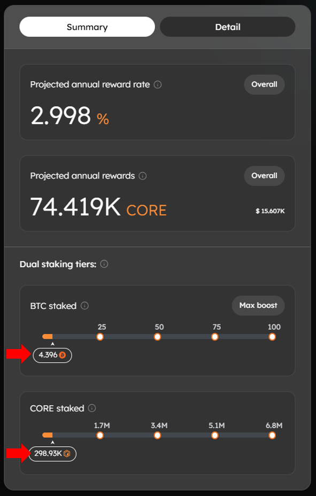Screen dimensions: 316x496
Task: Click the Overall badge on the annual rewards card
Action: tap(264, 175)
